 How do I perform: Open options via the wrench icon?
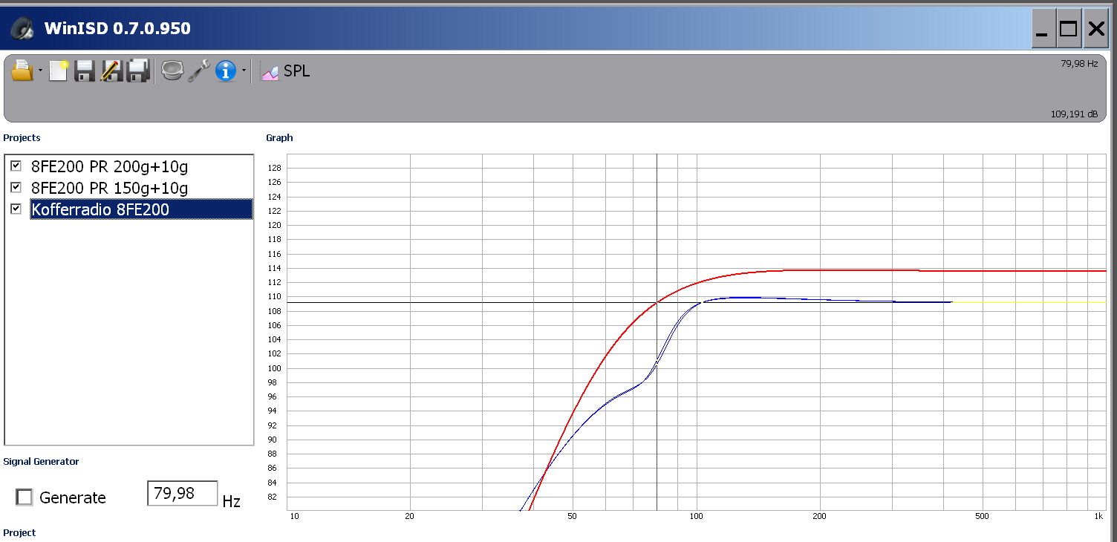pyautogui.click(x=198, y=71)
